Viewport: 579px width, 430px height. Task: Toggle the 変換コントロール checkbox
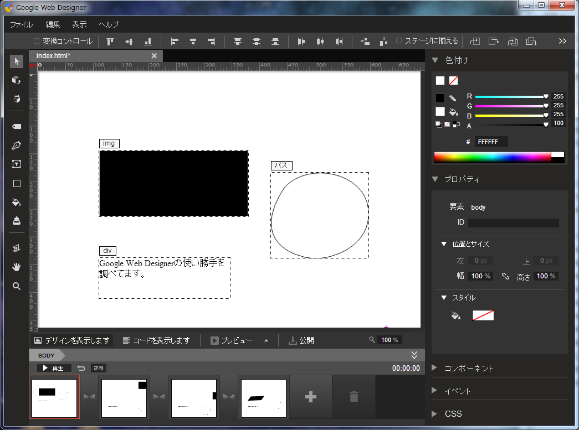[37, 41]
